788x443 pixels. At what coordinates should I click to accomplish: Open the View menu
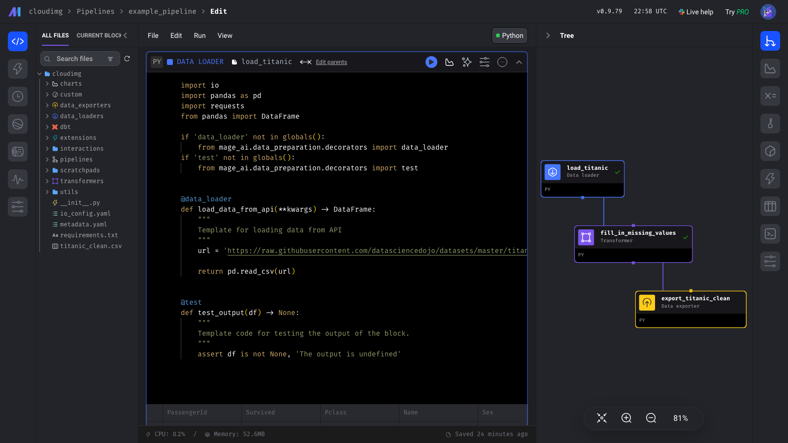click(225, 35)
